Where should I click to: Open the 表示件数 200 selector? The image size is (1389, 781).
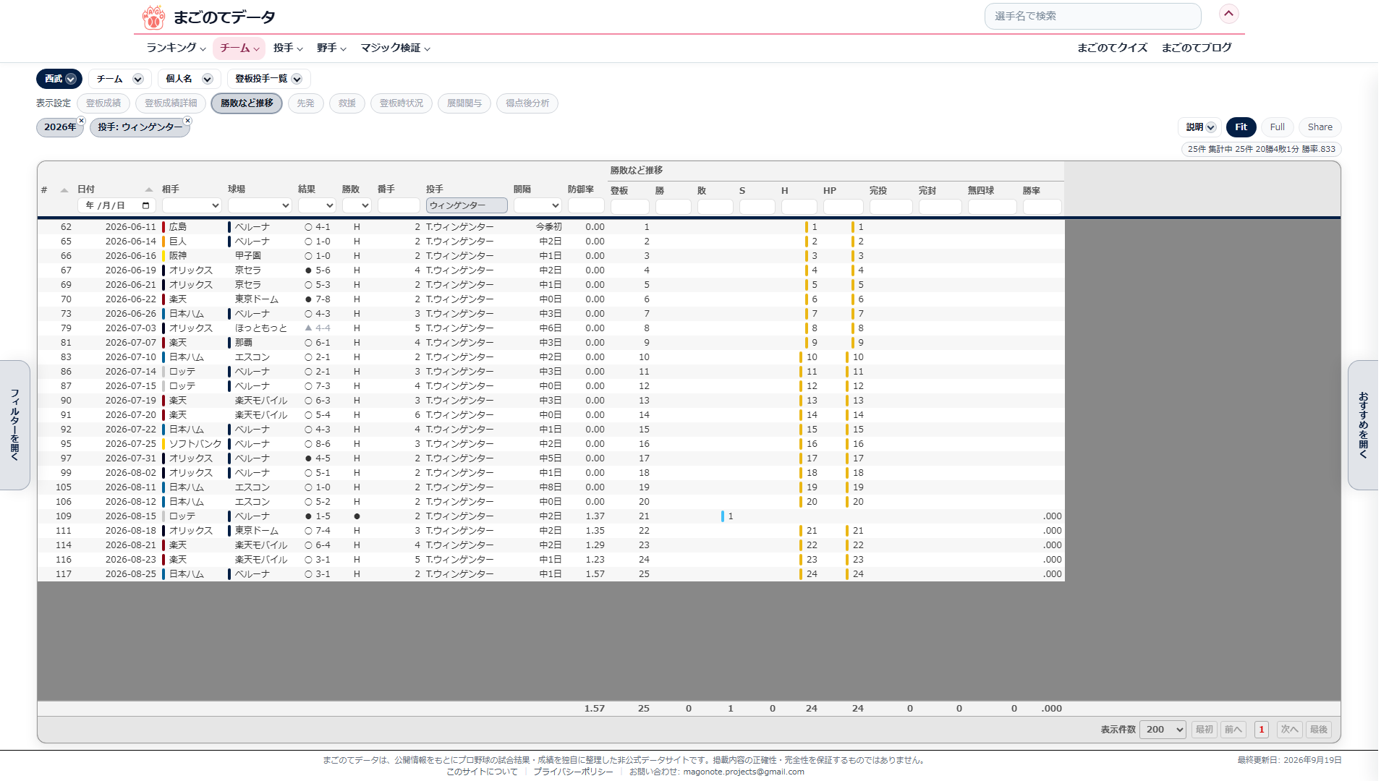click(1163, 730)
